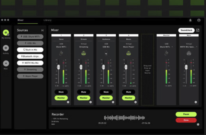
Task: Click the Recorder heading
Action: pos(58,114)
